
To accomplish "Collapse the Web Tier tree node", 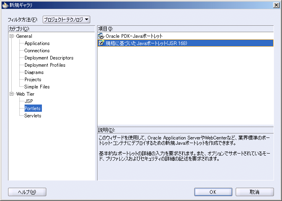I will (12, 94).
